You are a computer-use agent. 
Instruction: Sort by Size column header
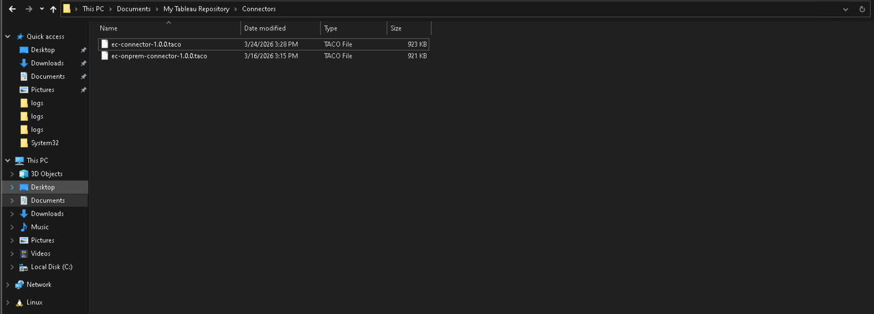pos(409,28)
